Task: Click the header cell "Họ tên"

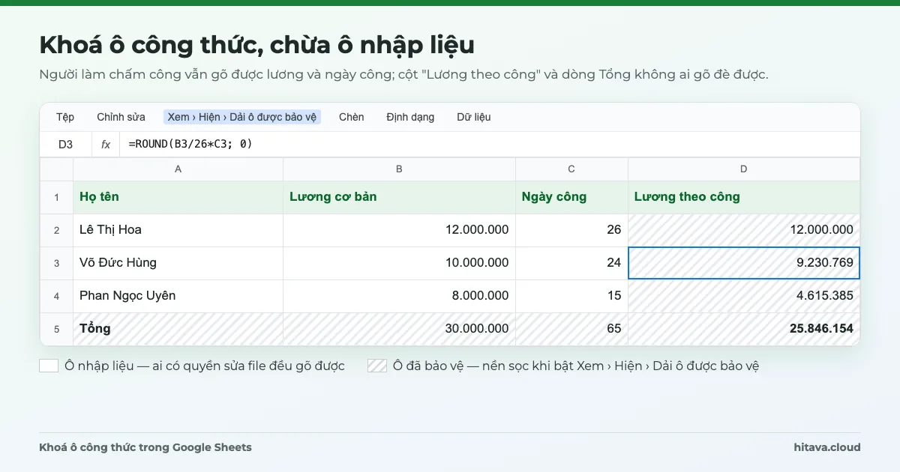Action: coord(178,198)
